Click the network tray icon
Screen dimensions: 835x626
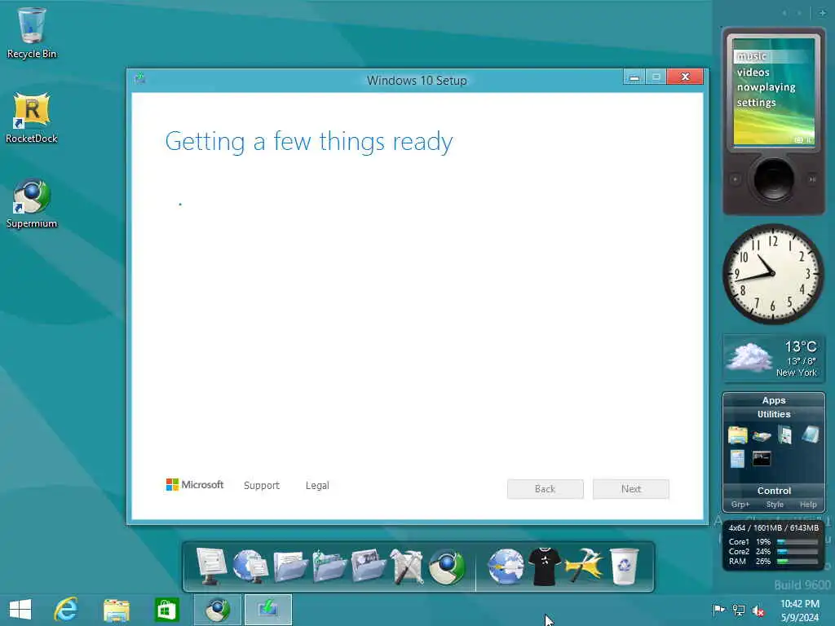point(739,610)
